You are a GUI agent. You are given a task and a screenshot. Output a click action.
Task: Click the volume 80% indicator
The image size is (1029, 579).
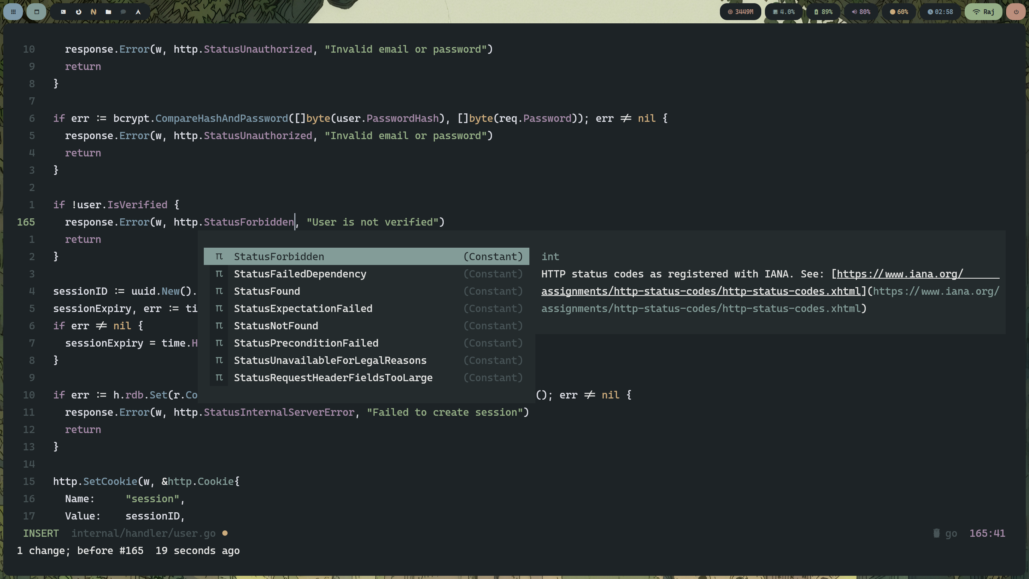point(861,12)
